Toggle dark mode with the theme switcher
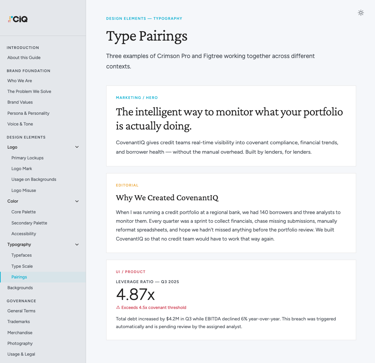This screenshot has width=375, height=363. point(361,13)
